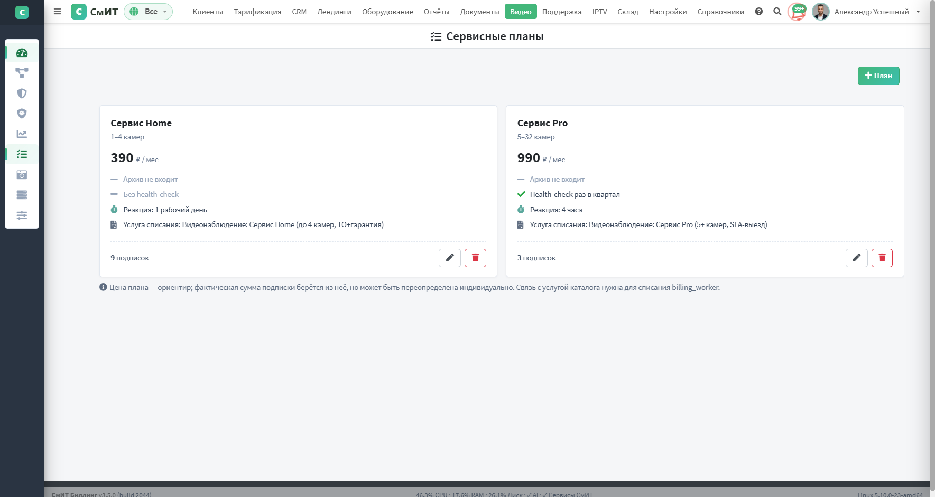This screenshot has width=935, height=497.
Task: Open the Документы menu
Action: click(x=479, y=12)
